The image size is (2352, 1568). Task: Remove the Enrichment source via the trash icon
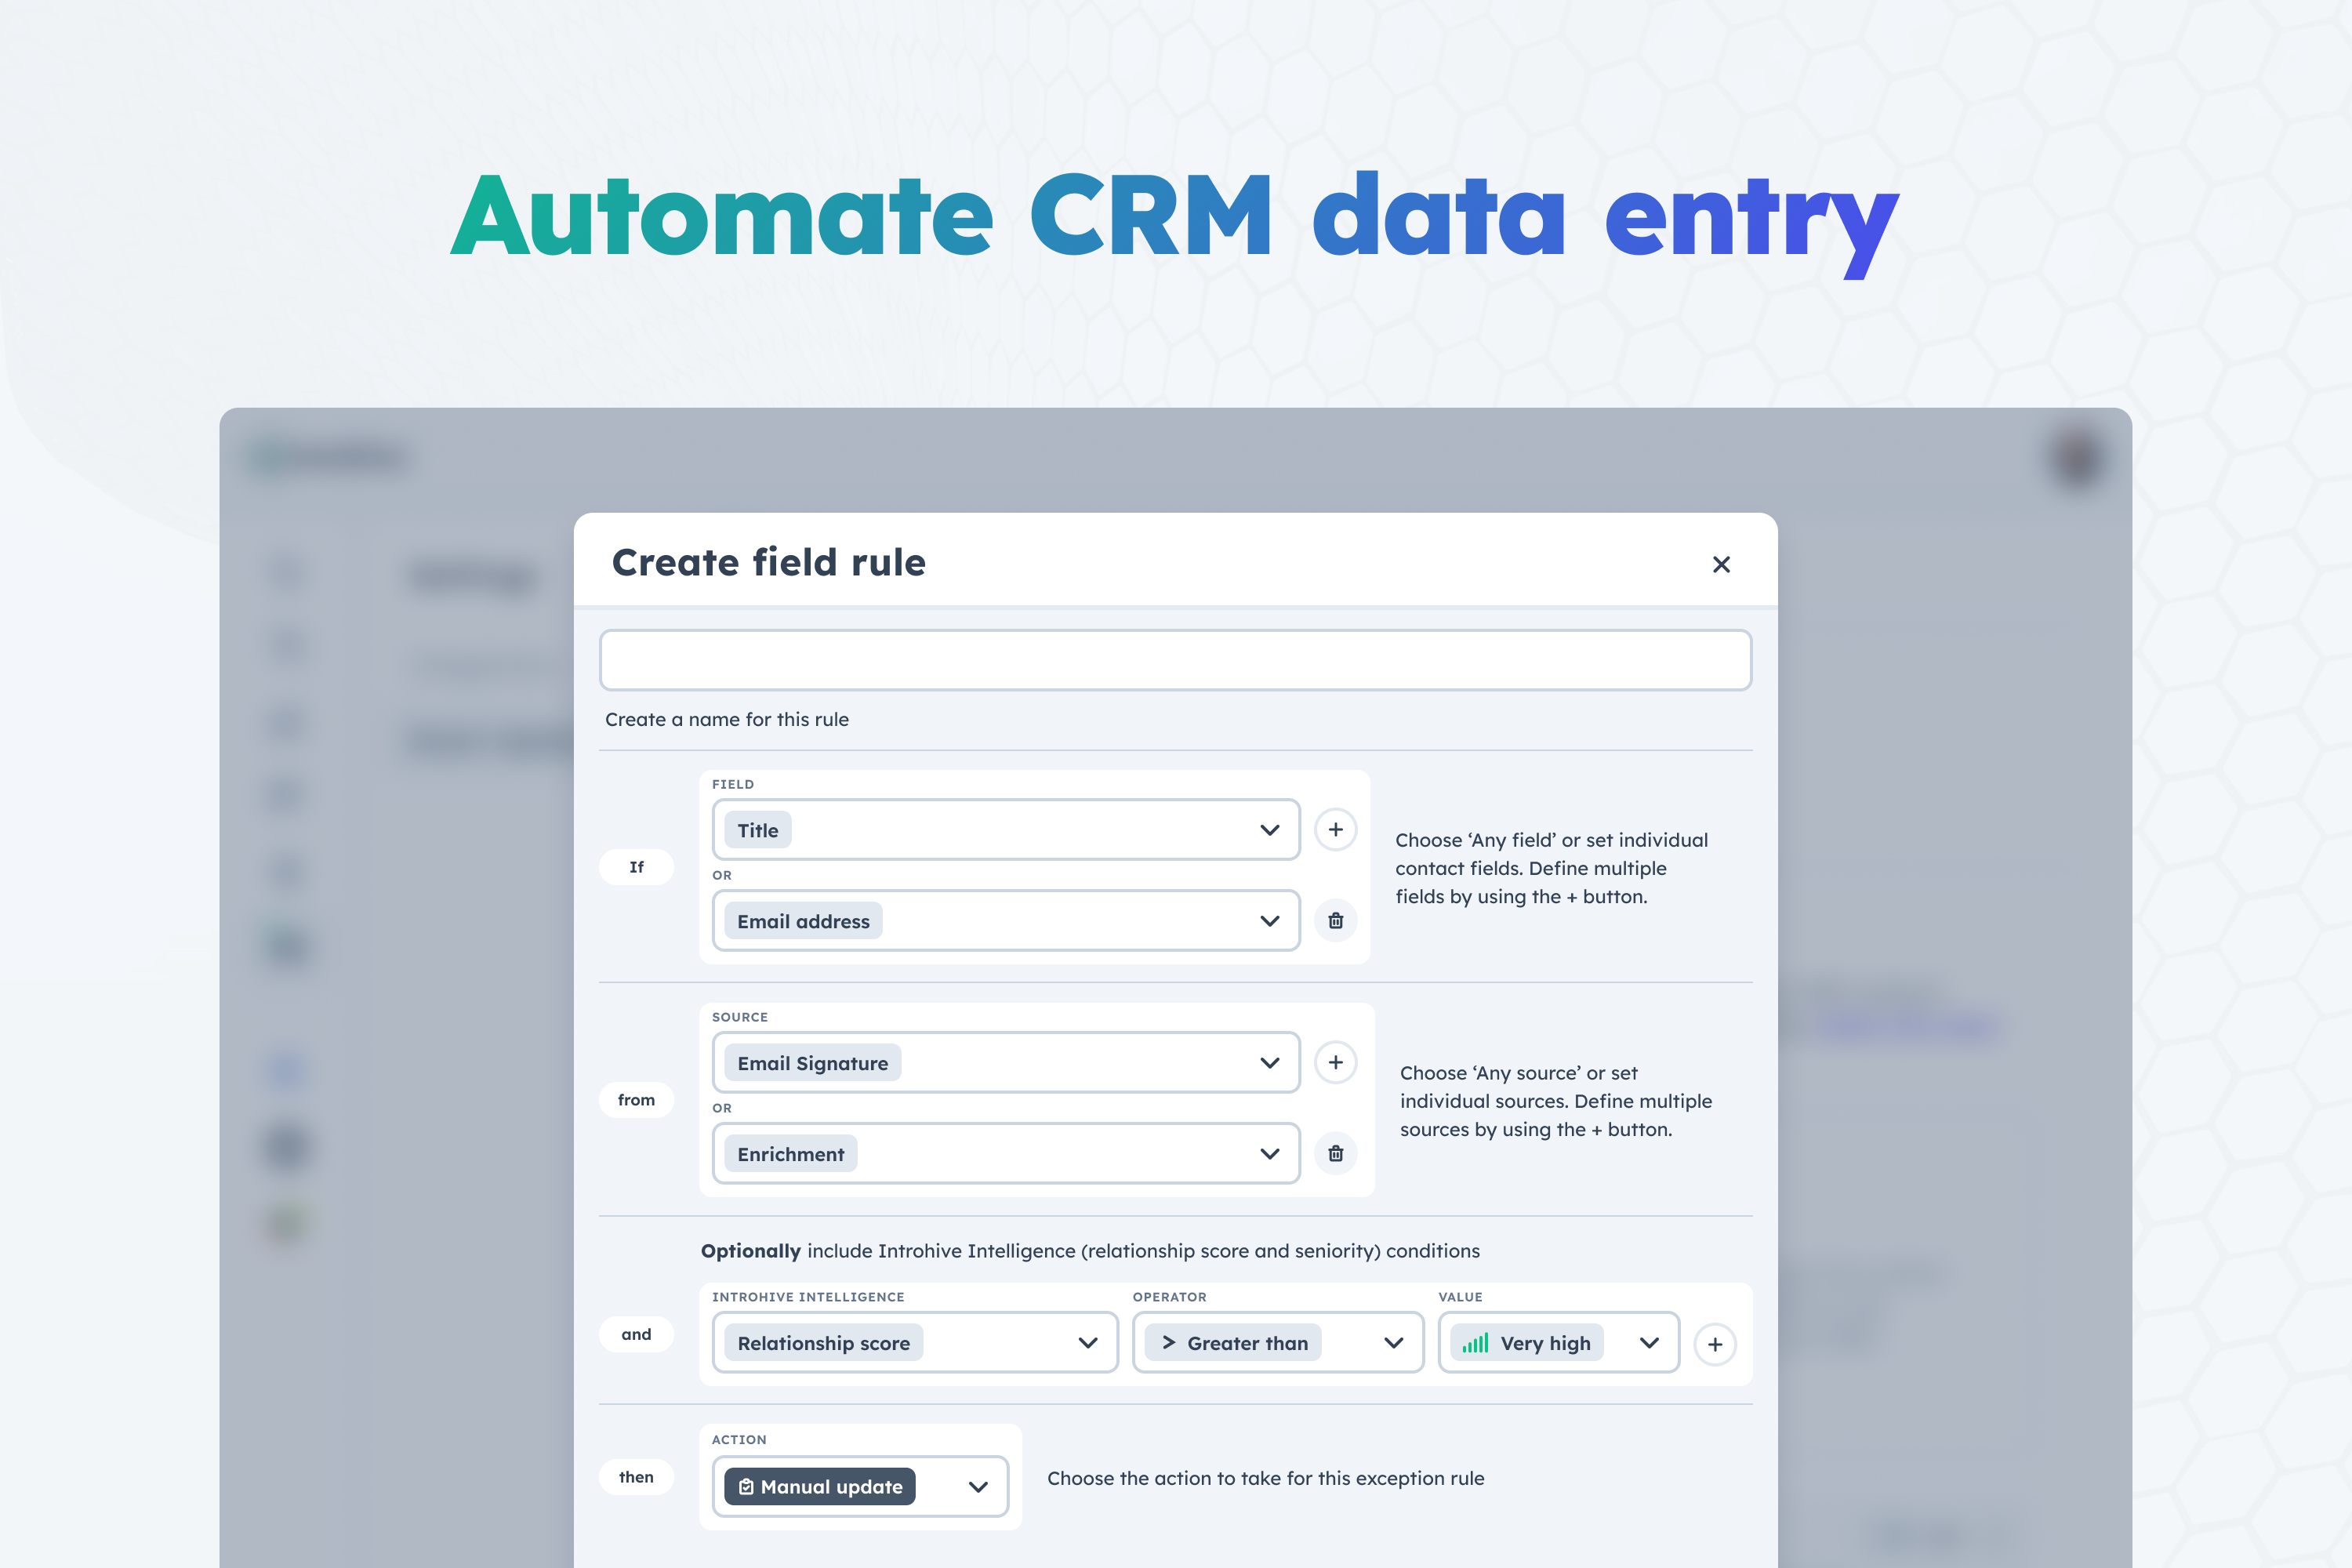point(1335,1153)
